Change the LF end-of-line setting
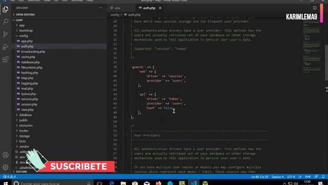Viewport: 328px width, 185px height. (x=300, y=177)
